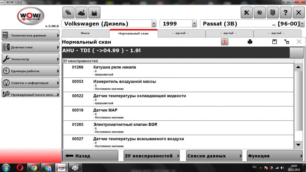This screenshot has width=306, height=172.
Task: Open the Функция button
Action: coord(275,156)
